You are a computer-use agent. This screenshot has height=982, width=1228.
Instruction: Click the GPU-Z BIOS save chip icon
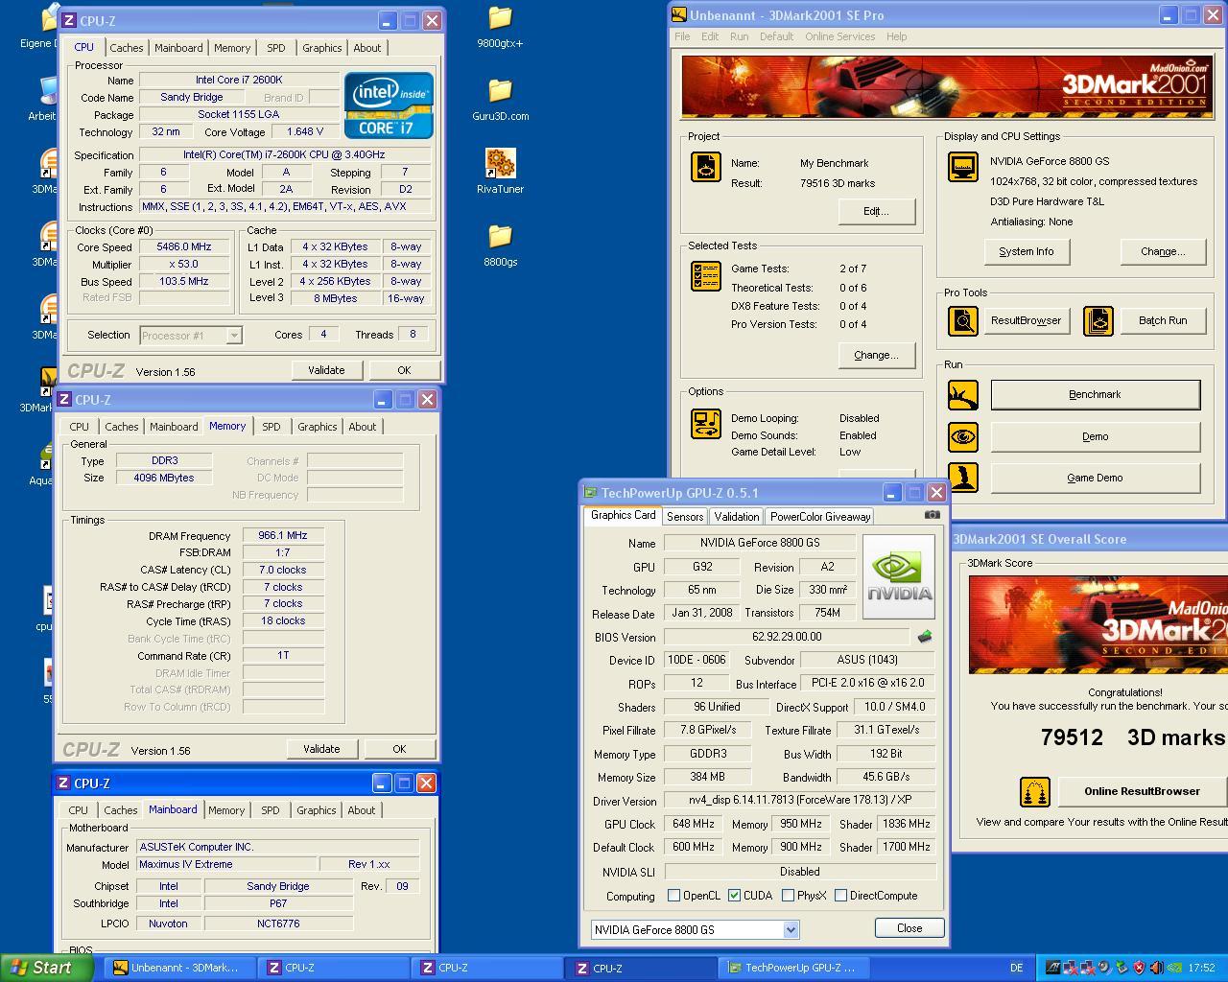coord(925,637)
